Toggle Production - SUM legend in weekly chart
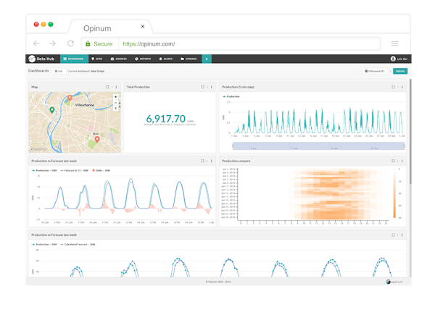Image resolution: width=435 pixels, height=317 pixels. click(44, 171)
